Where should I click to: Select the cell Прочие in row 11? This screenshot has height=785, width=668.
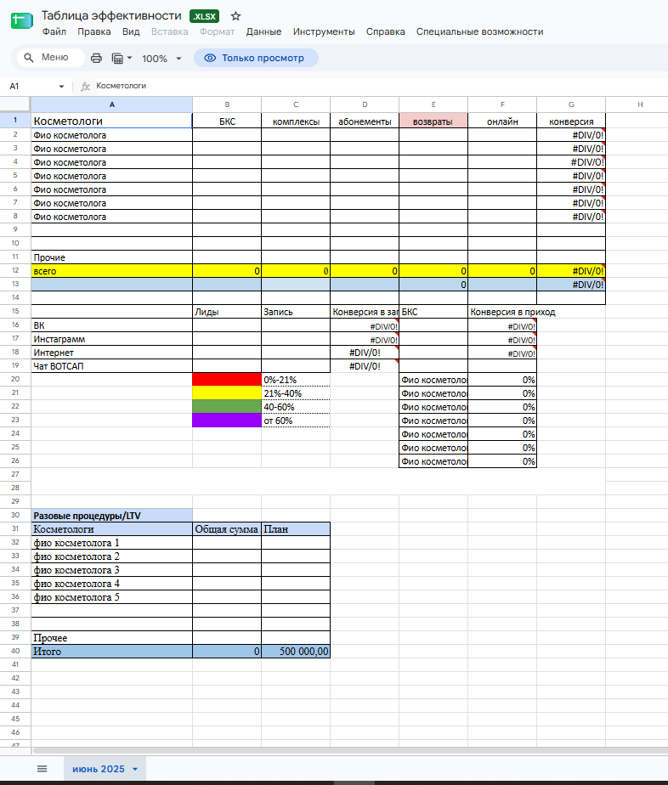[111, 257]
